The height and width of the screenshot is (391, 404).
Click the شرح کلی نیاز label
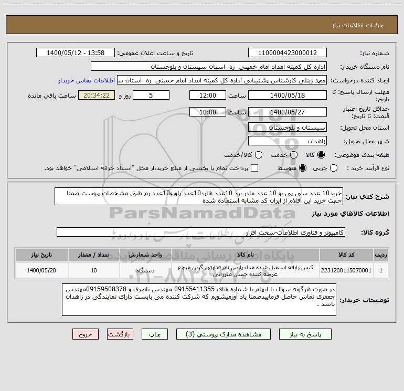(367, 197)
